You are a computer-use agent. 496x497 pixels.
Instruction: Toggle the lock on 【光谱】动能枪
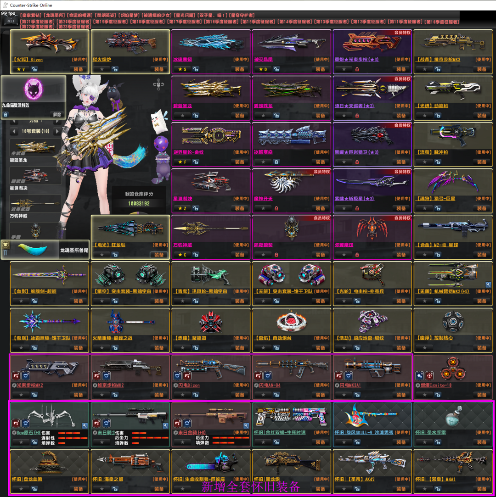pos(438,116)
